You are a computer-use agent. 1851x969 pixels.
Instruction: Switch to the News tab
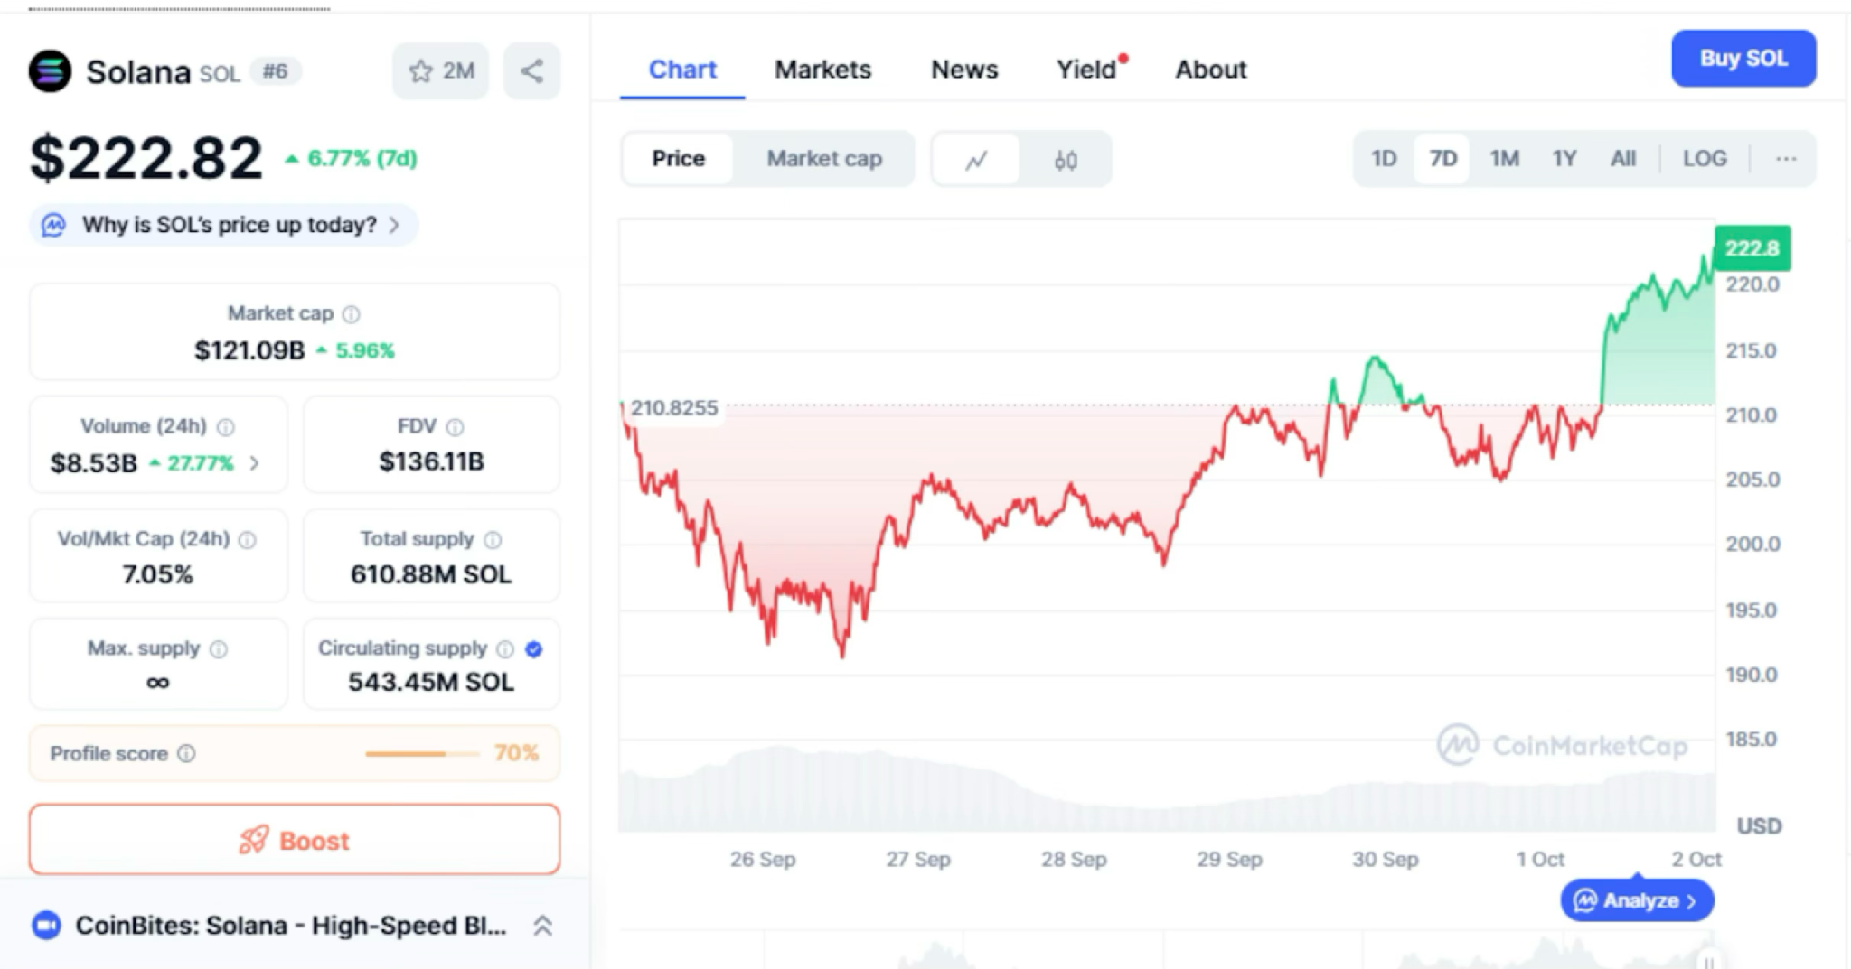pos(964,70)
